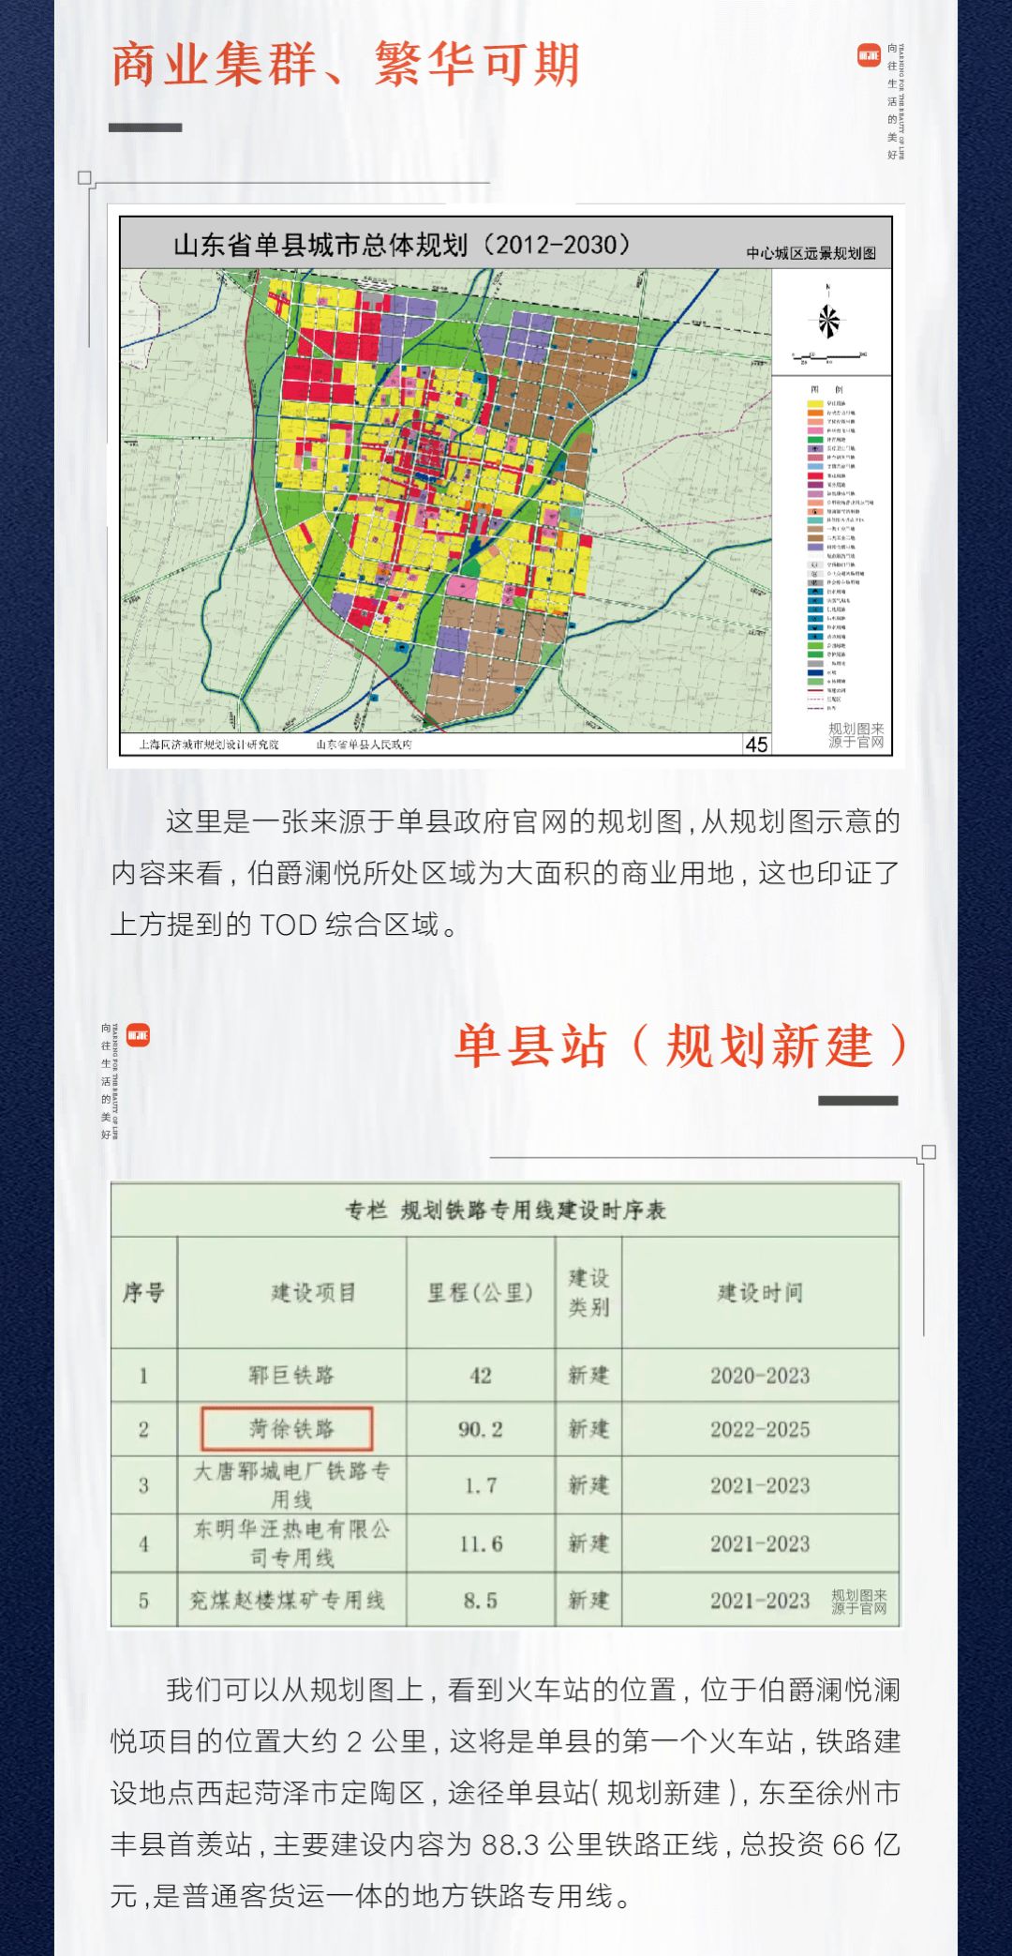This screenshot has width=1012, height=1956.
Task: Click the 建设时间 column header
Action: [760, 1293]
